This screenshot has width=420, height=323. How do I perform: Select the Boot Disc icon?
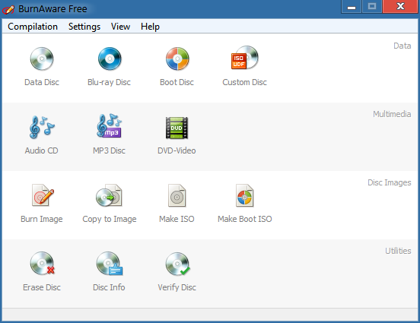177,59
